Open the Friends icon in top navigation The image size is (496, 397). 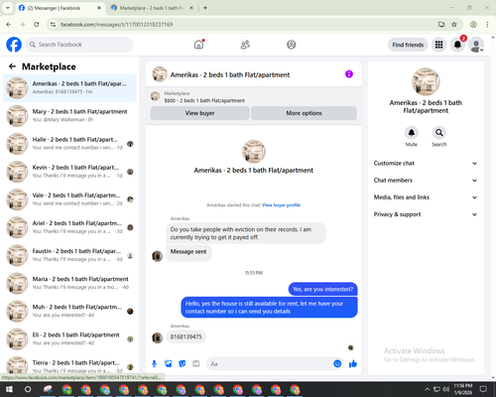(245, 45)
